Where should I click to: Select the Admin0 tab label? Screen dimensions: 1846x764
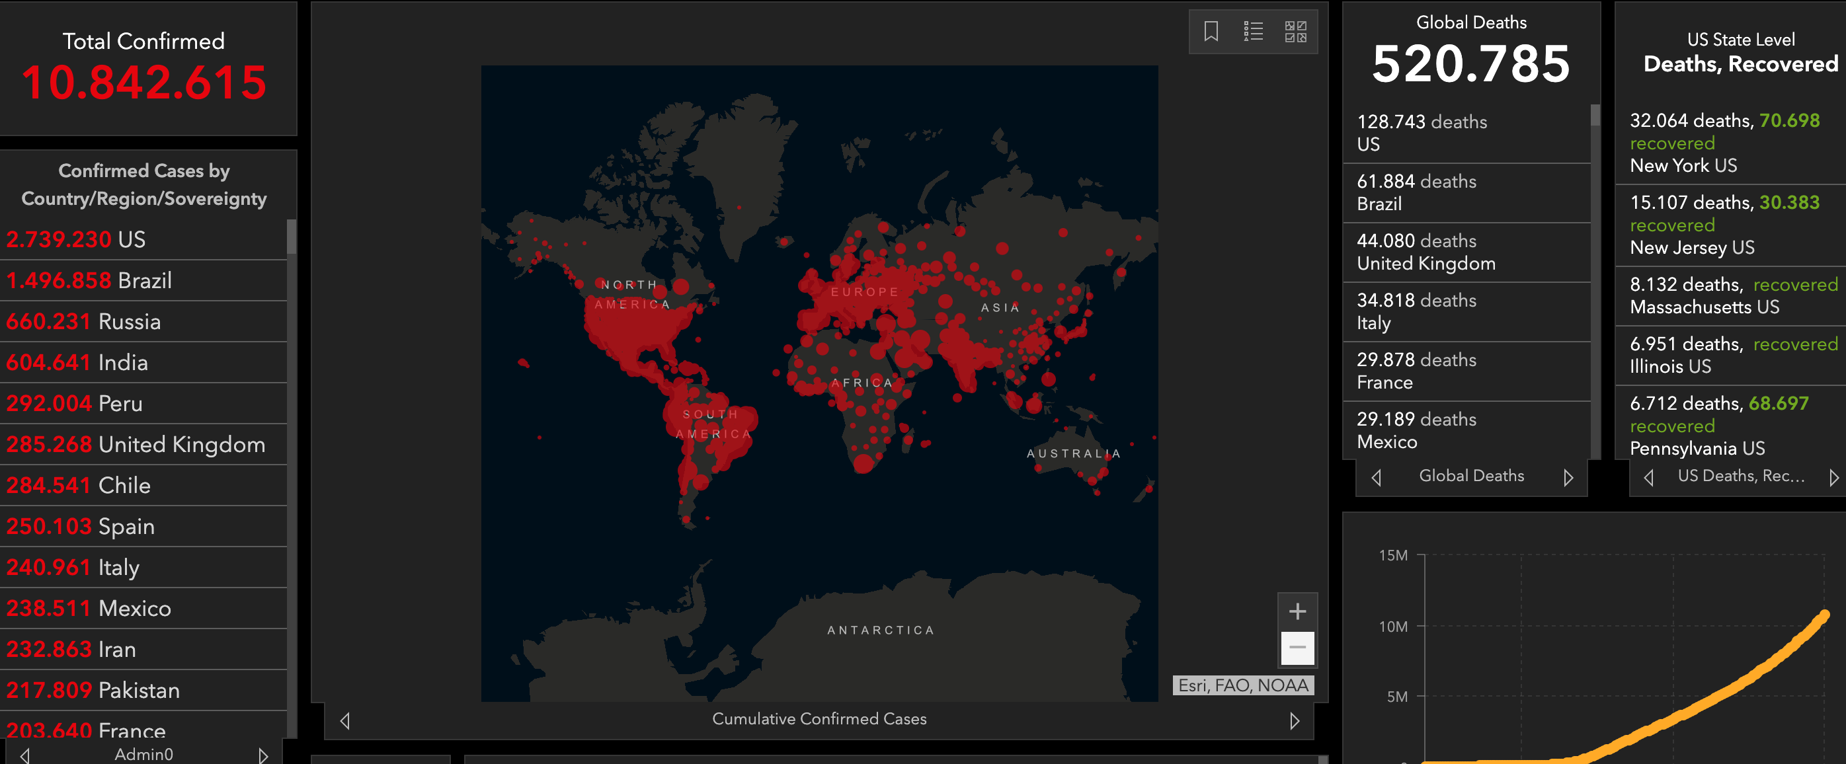143,754
